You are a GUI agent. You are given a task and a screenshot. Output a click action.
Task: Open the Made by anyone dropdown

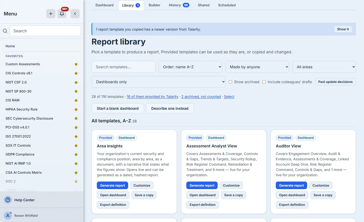[257, 67]
